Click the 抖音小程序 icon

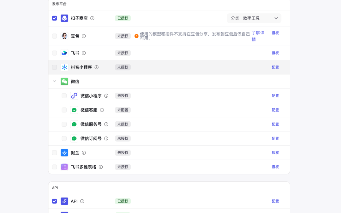click(x=64, y=67)
